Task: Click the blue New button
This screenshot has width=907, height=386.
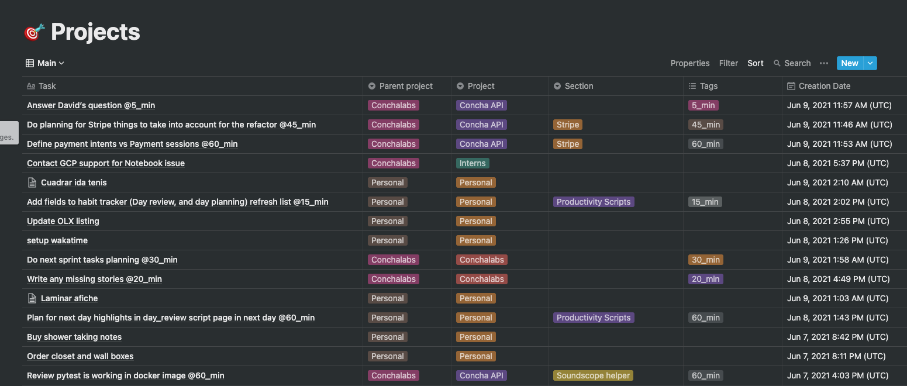Action: [x=850, y=63]
